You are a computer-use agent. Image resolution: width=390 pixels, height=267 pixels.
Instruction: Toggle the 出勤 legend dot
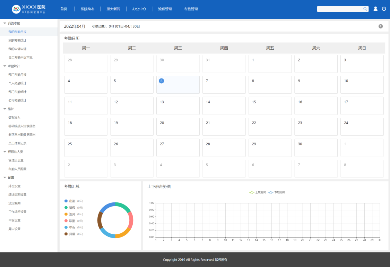click(x=66, y=201)
